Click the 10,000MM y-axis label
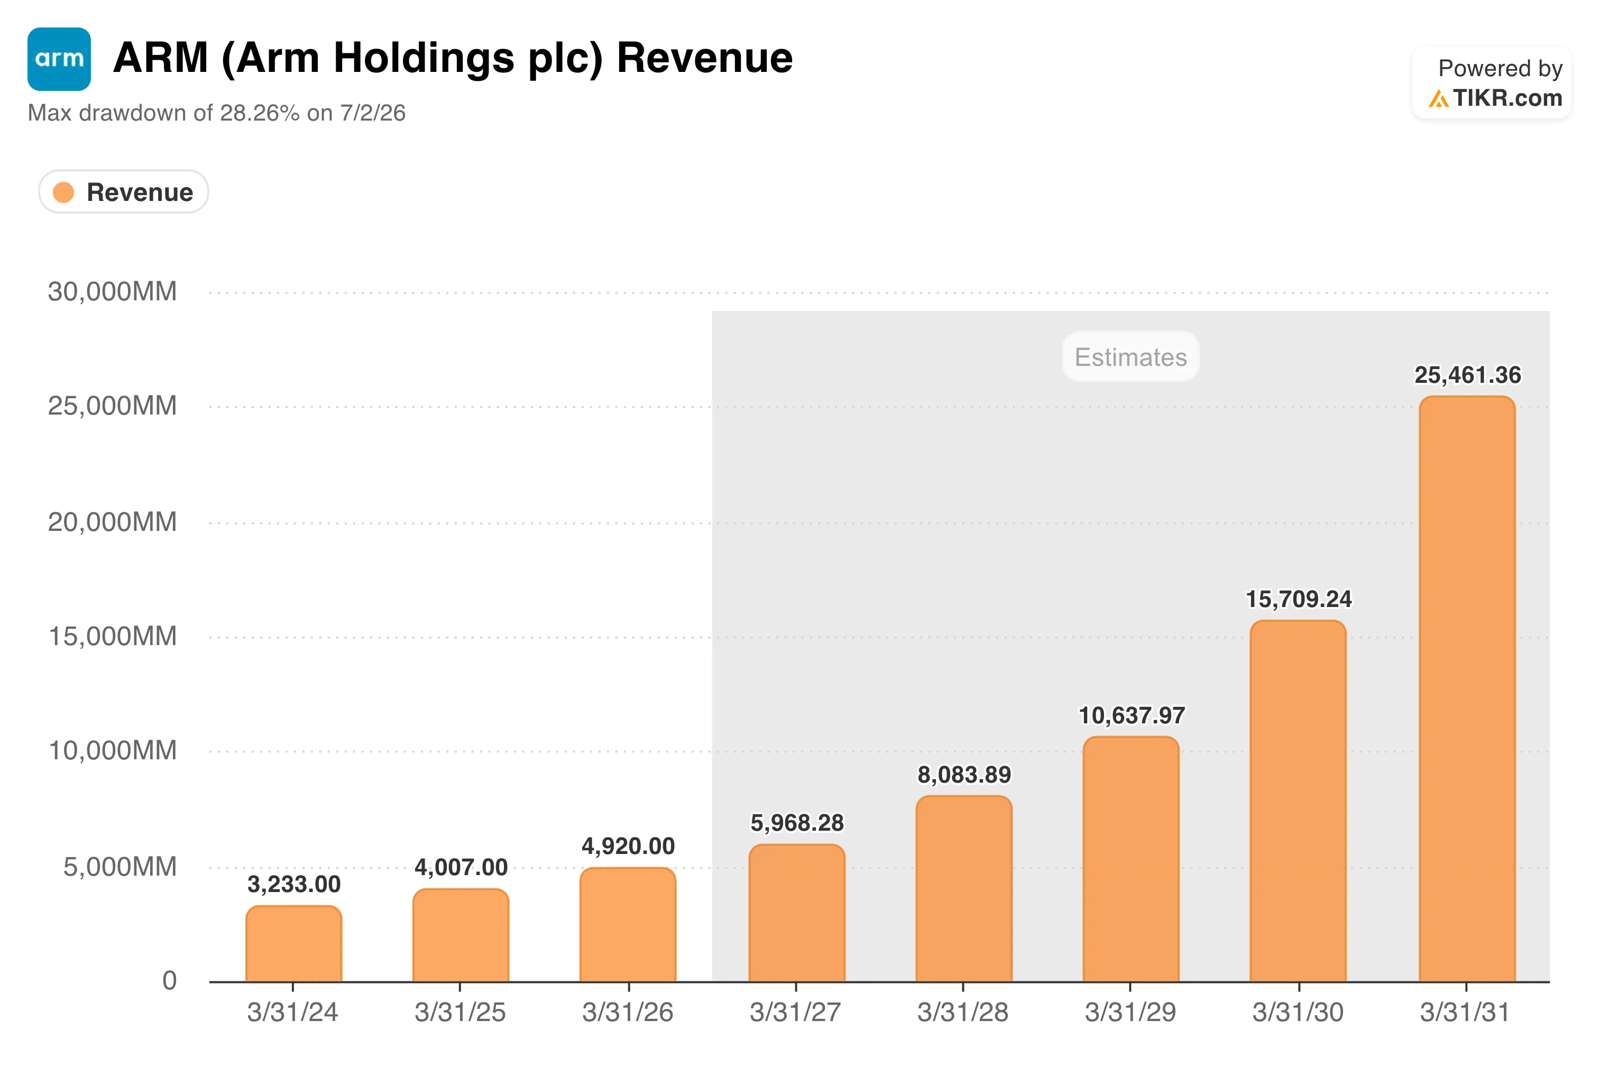 113,750
